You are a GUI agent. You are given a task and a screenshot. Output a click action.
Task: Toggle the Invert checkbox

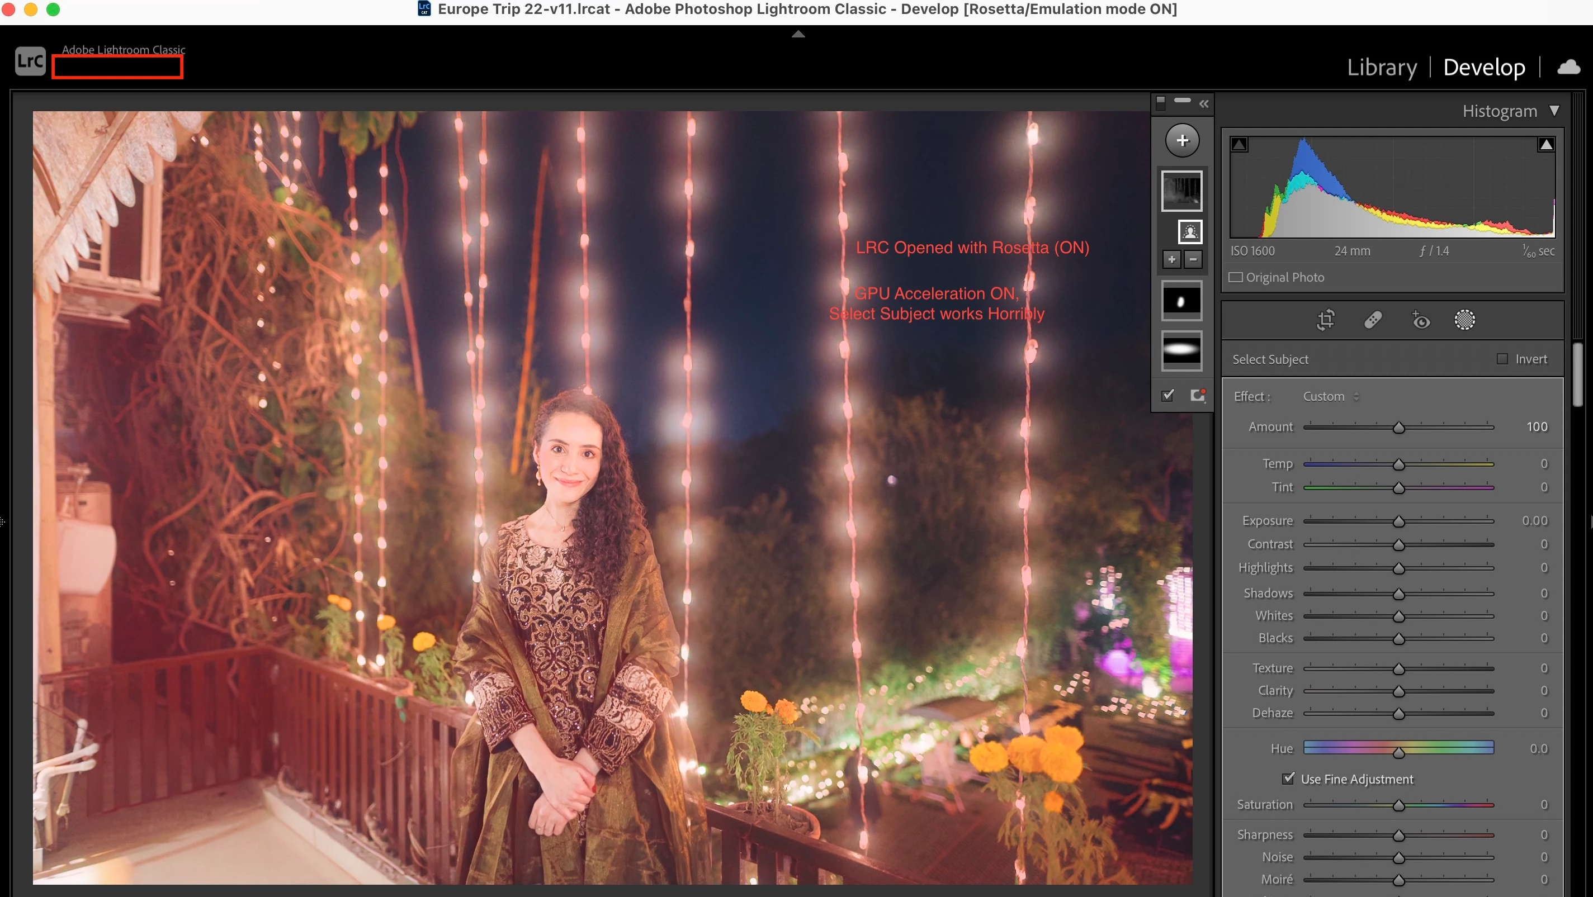click(1502, 359)
